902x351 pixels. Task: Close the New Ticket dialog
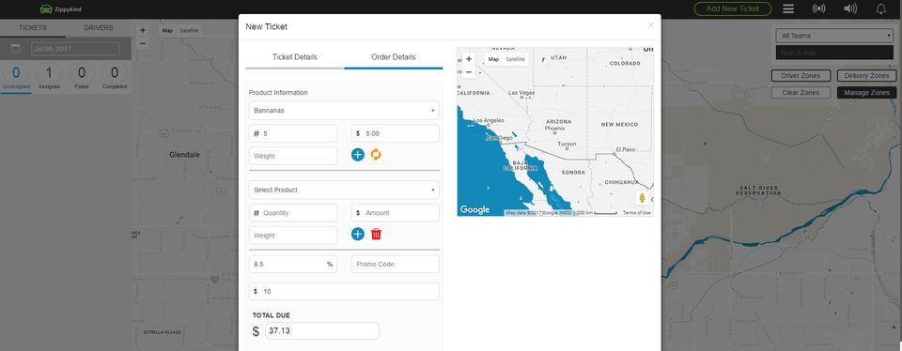coord(650,25)
